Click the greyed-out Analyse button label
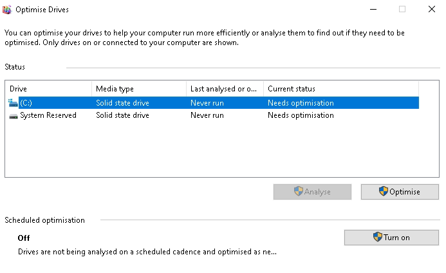 (x=317, y=192)
